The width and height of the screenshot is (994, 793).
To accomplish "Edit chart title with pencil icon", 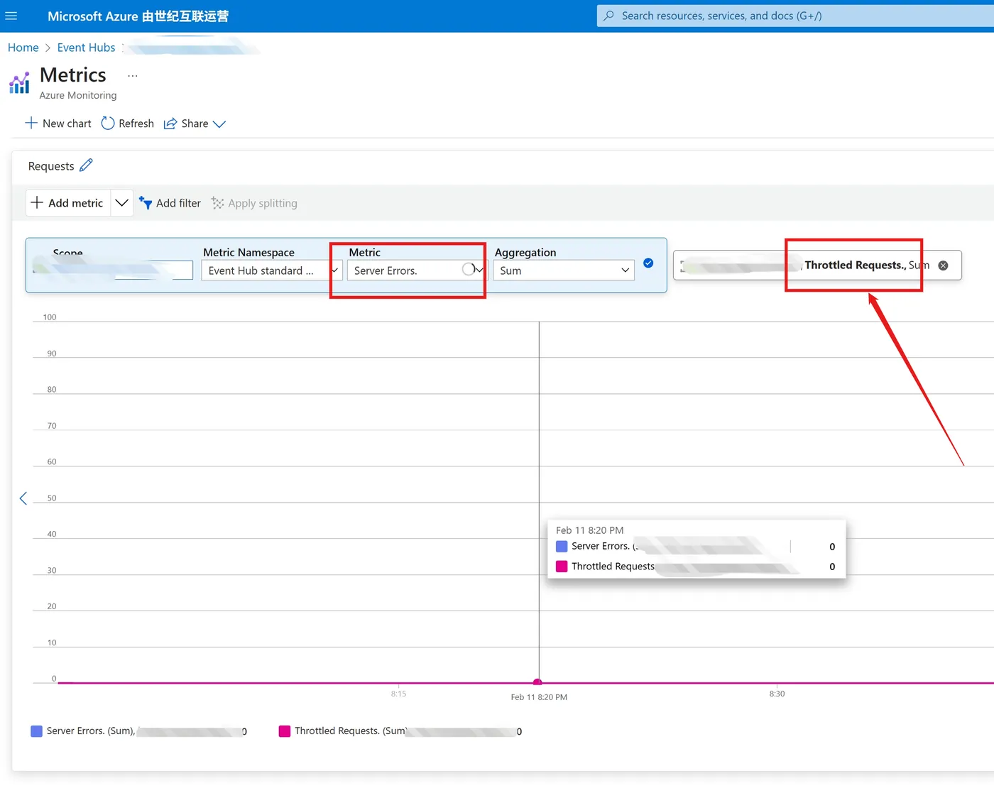I will pyautogui.click(x=86, y=165).
